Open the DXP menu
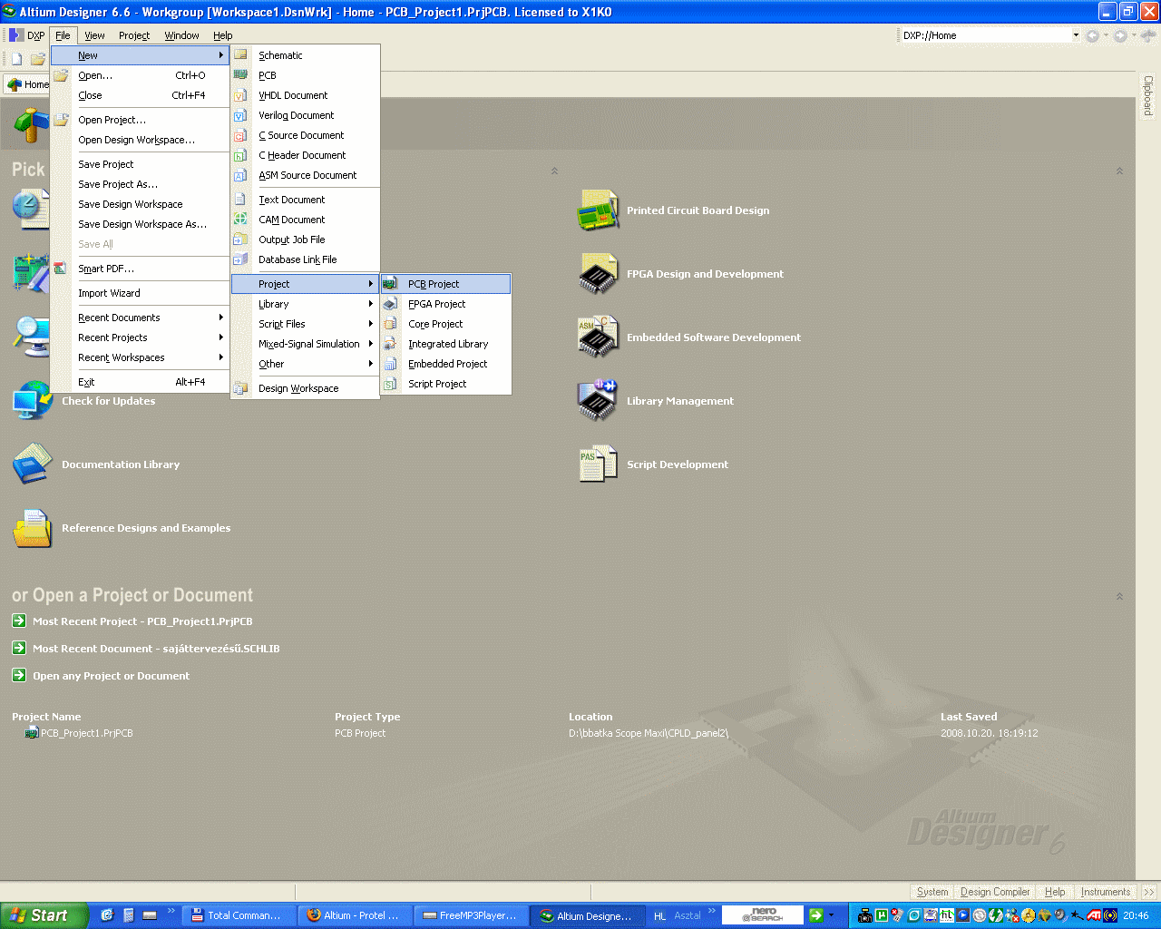 coord(26,35)
